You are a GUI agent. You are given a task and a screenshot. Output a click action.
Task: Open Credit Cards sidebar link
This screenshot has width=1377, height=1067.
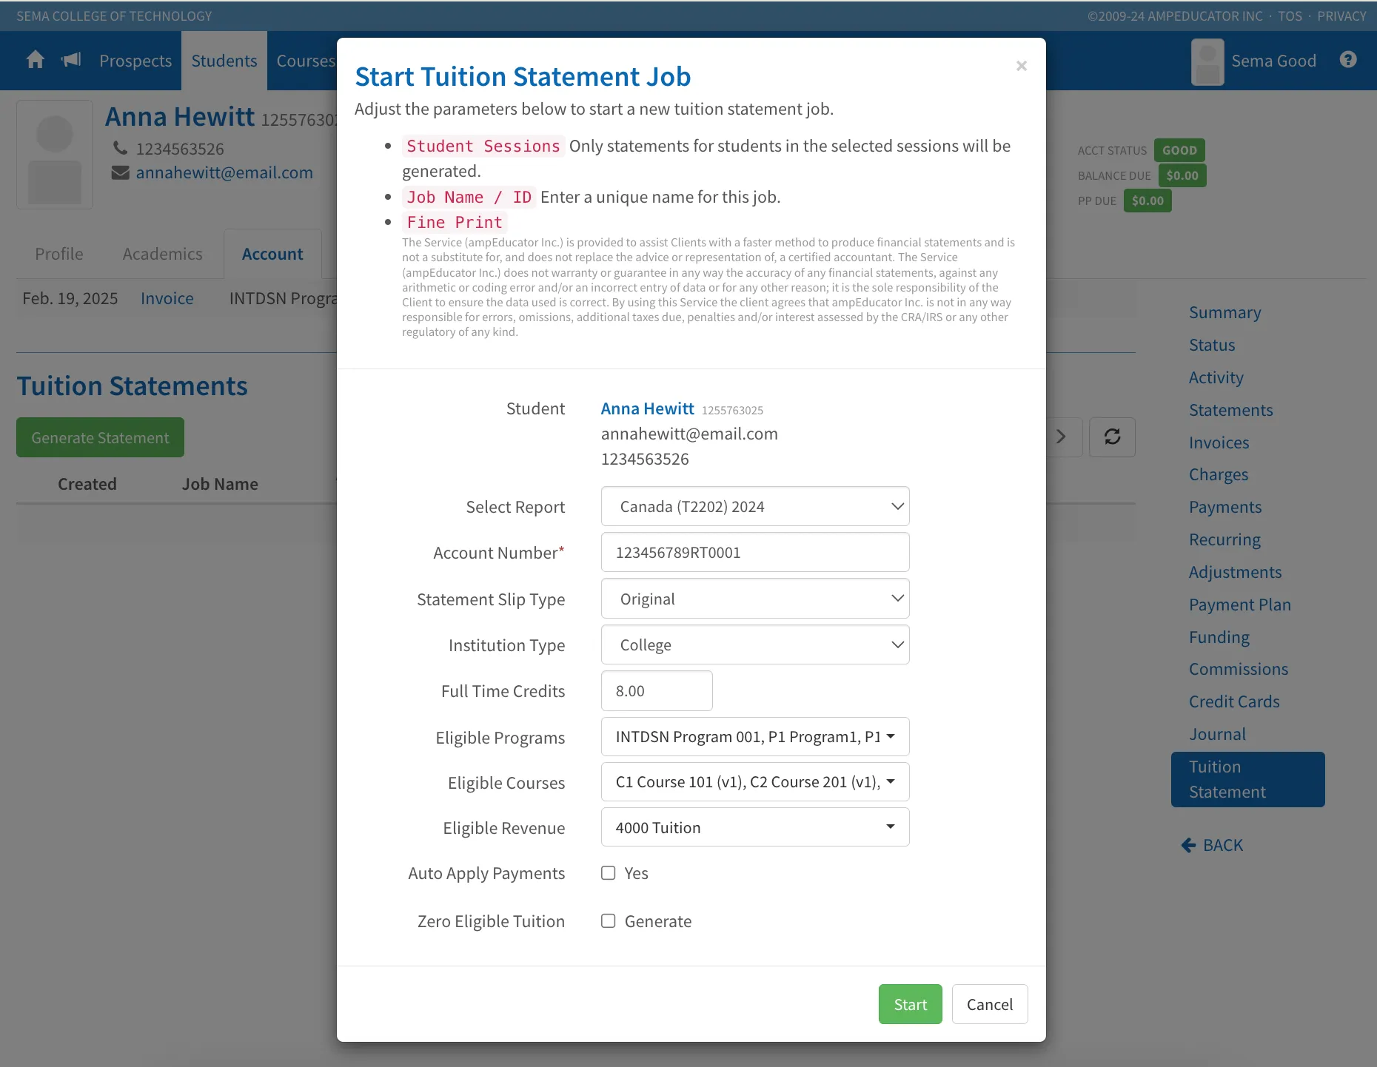point(1234,701)
